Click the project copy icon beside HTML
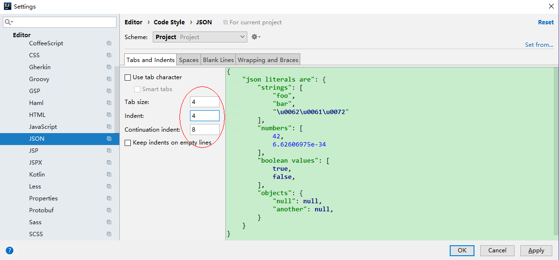Image resolution: width=559 pixels, height=260 pixels. [x=109, y=115]
